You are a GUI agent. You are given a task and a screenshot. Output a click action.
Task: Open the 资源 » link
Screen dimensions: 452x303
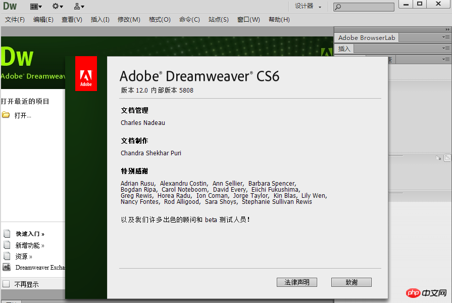click(x=24, y=256)
